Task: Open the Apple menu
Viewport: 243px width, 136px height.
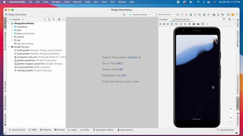Action: [4, 2]
